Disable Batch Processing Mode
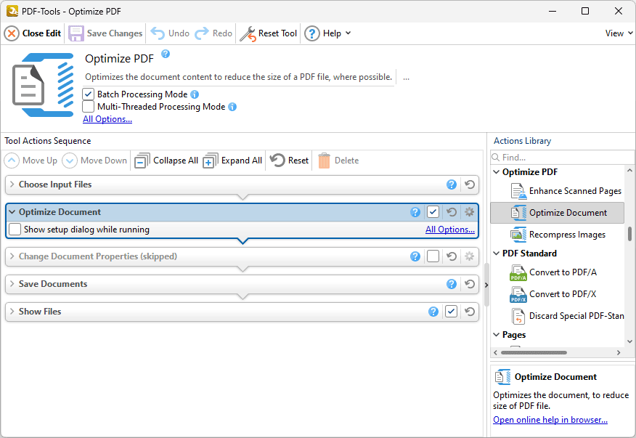The image size is (636, 438). click(x=88, y=94)
